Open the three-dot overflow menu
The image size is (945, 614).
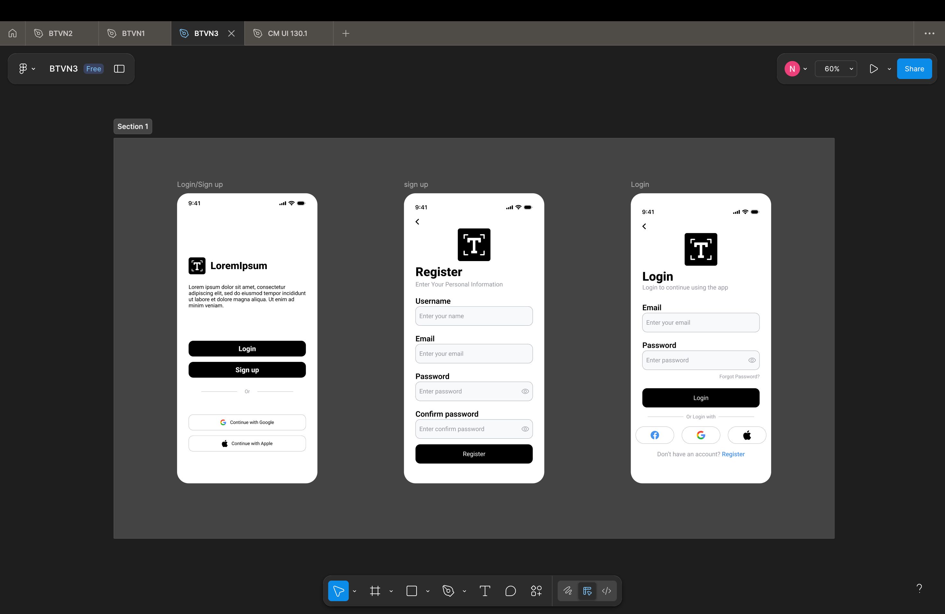[930, 33]
